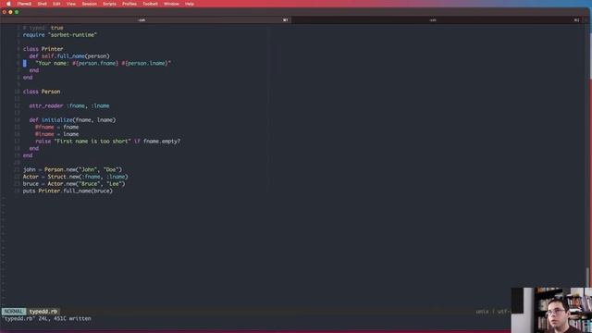Screen dimensions: 592x333
Task: Click the 'require "sorbet-runtime"' line
Action: [59, 35]
